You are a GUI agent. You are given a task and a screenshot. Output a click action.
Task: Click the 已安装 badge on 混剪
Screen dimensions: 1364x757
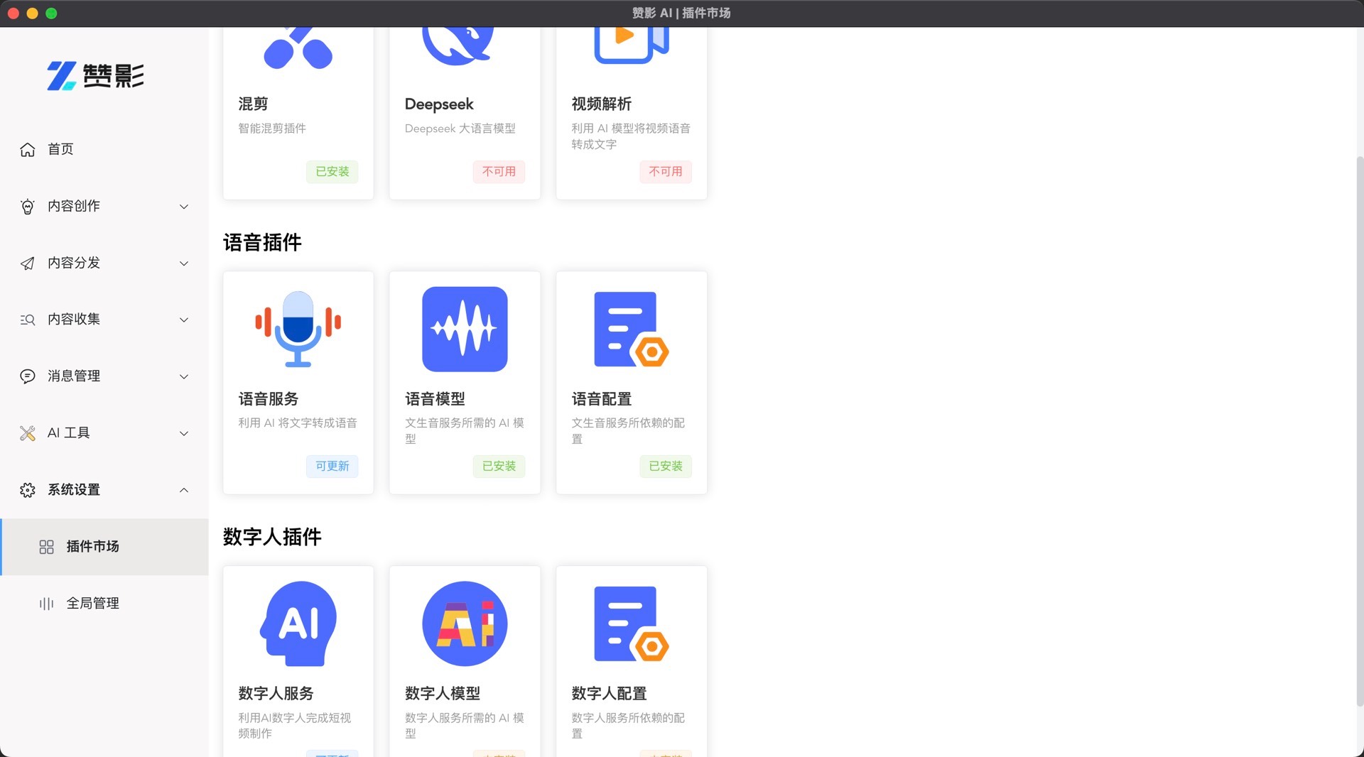332,172
